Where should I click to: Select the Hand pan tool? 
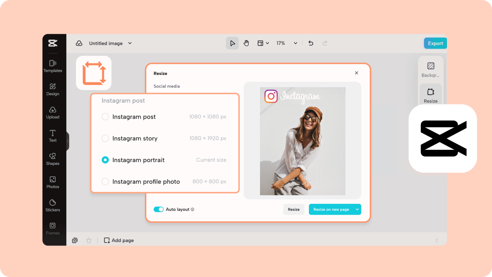246,43
